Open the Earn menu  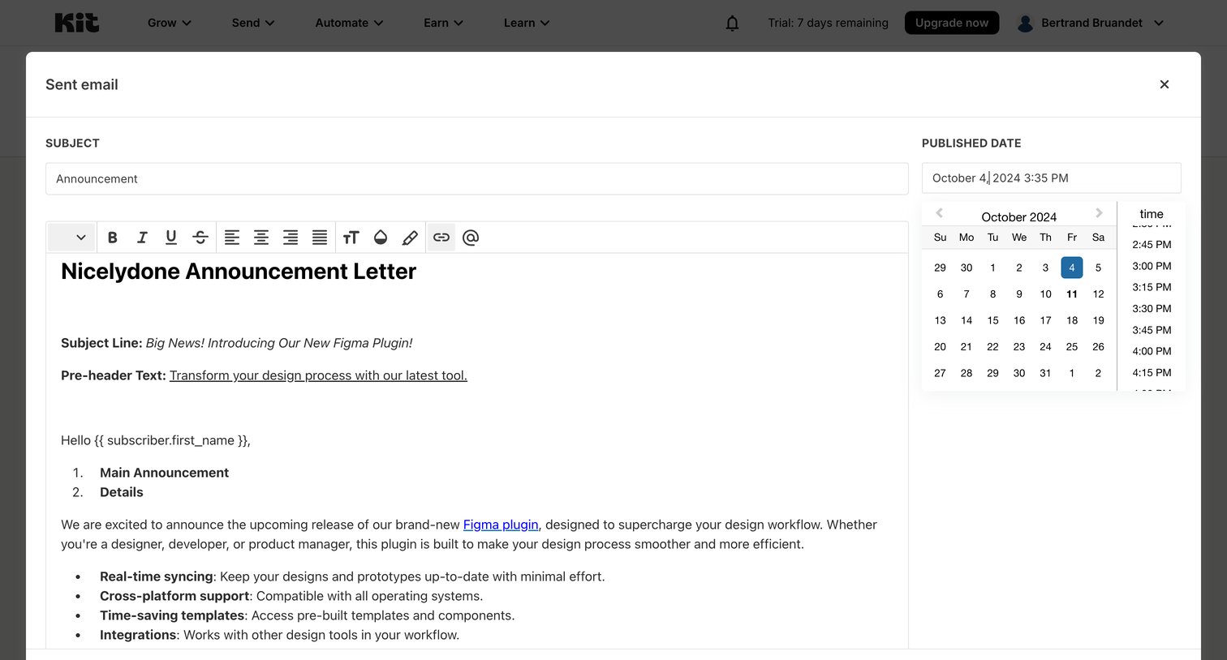[x=443, y=23]
